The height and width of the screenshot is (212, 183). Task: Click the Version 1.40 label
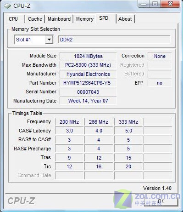[x=157, y=188]
